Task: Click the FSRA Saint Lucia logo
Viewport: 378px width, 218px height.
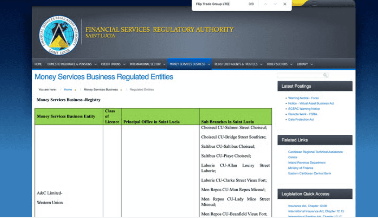Action: (58, 35)
